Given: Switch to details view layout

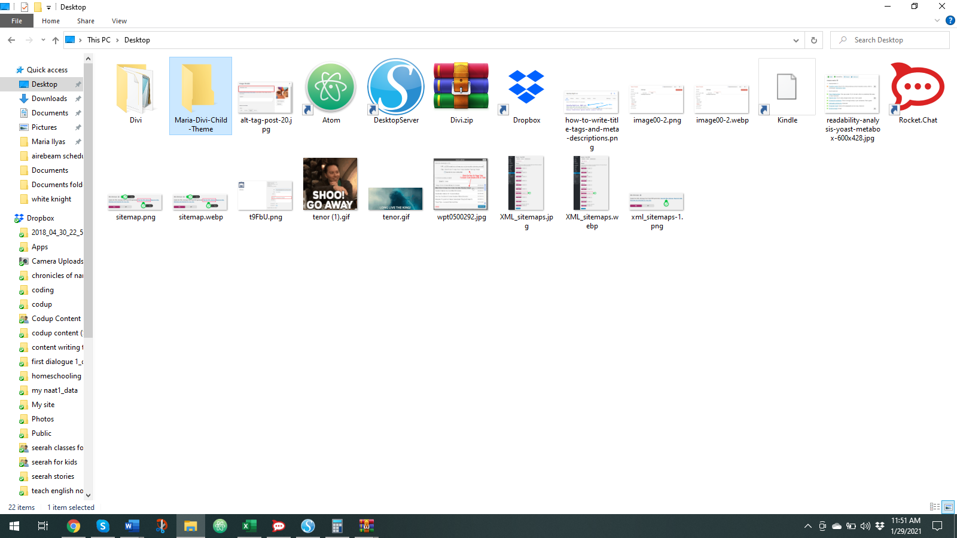Looking at the screenshot, I should coord(935,507).
